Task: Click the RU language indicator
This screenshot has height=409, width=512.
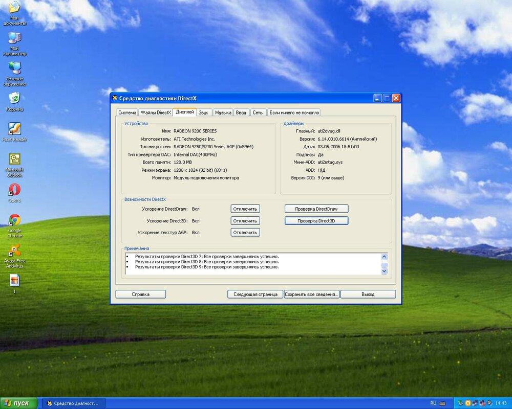Action: (433, 403)
